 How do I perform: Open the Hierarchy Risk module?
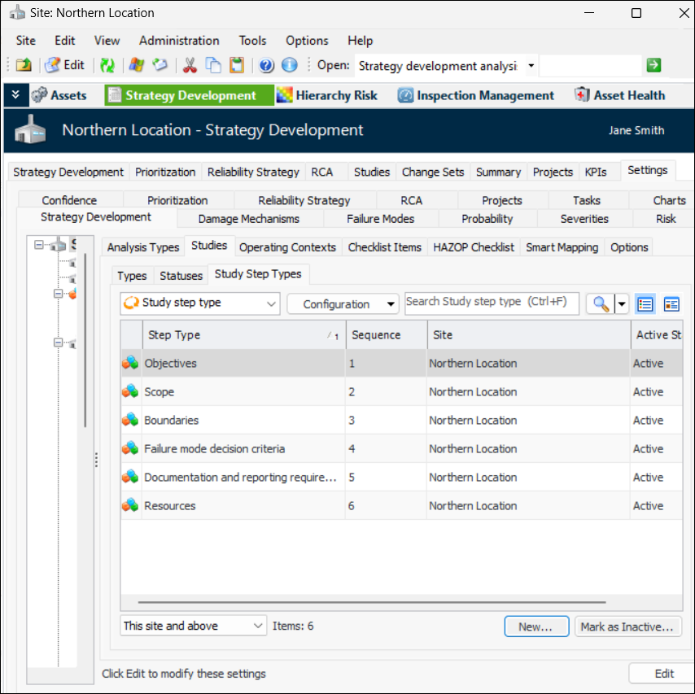(x=327, y=95)
